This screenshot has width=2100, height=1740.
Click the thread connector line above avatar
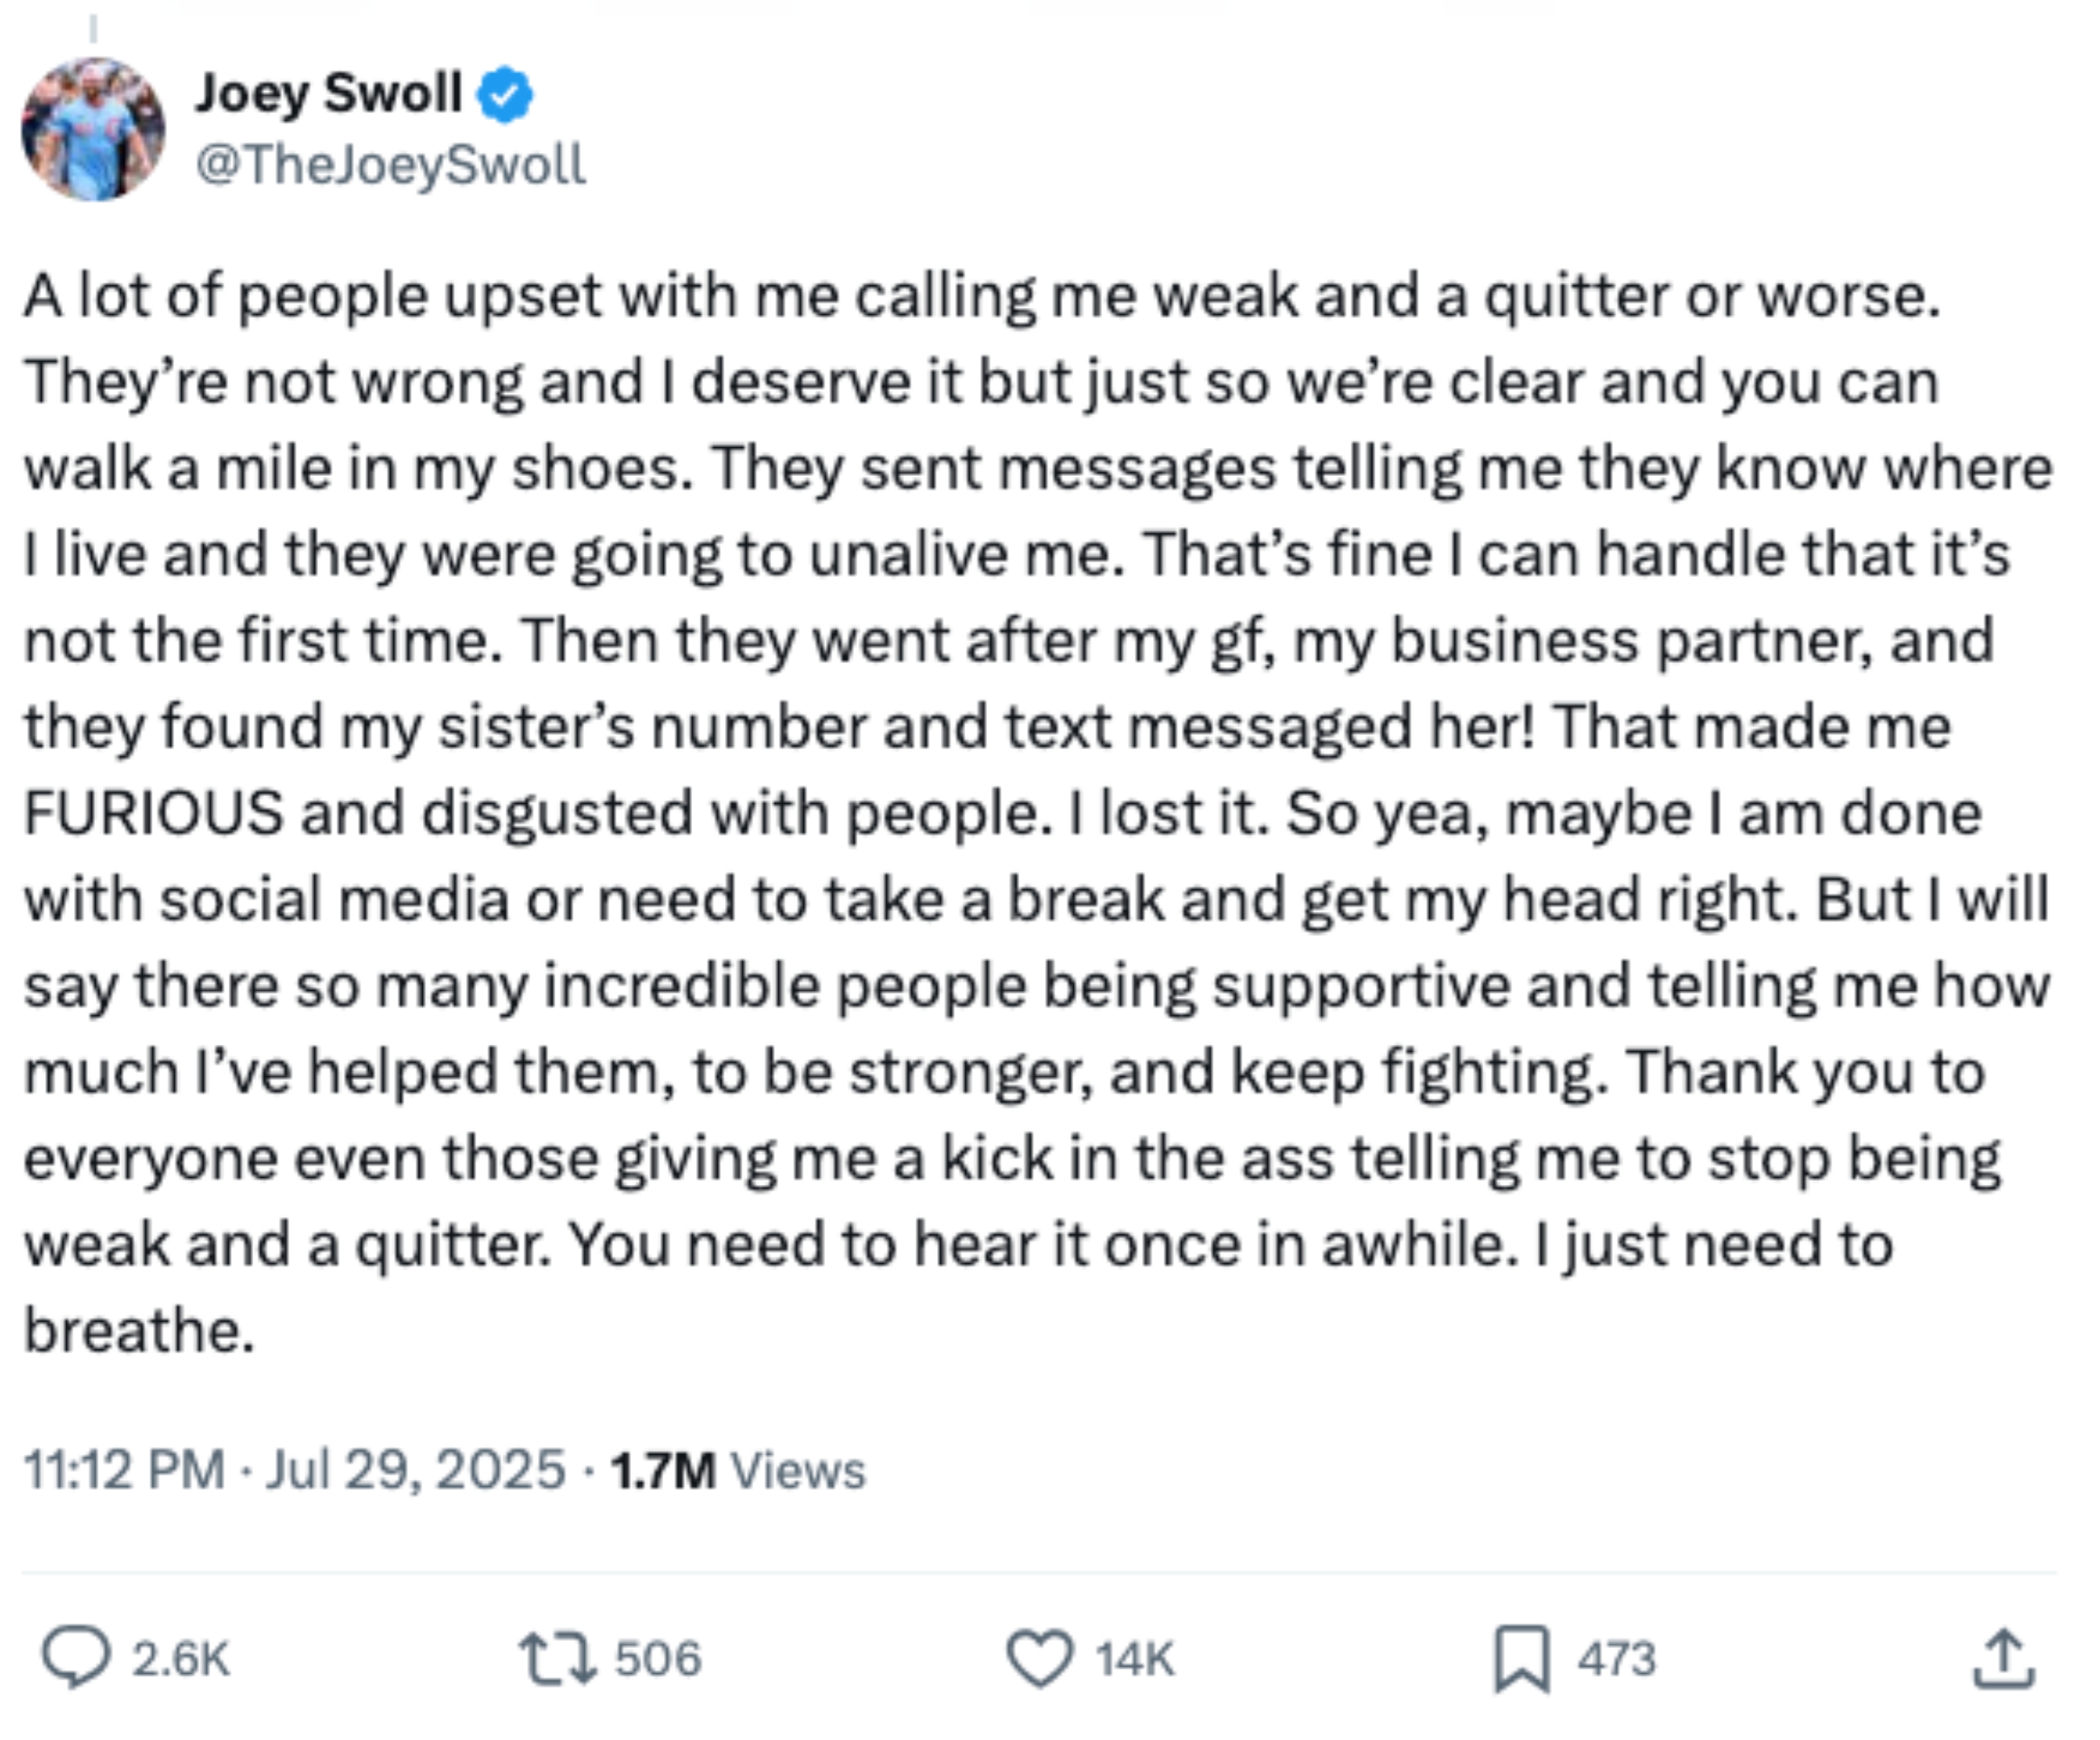(x=93, y=28)
